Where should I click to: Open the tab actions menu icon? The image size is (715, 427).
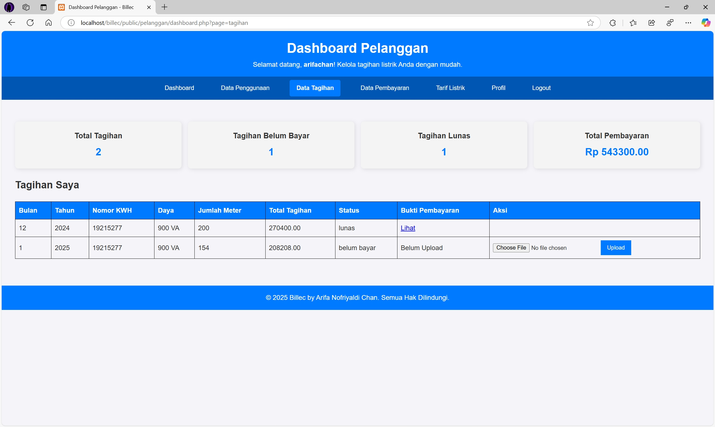[x=43, y=7]
